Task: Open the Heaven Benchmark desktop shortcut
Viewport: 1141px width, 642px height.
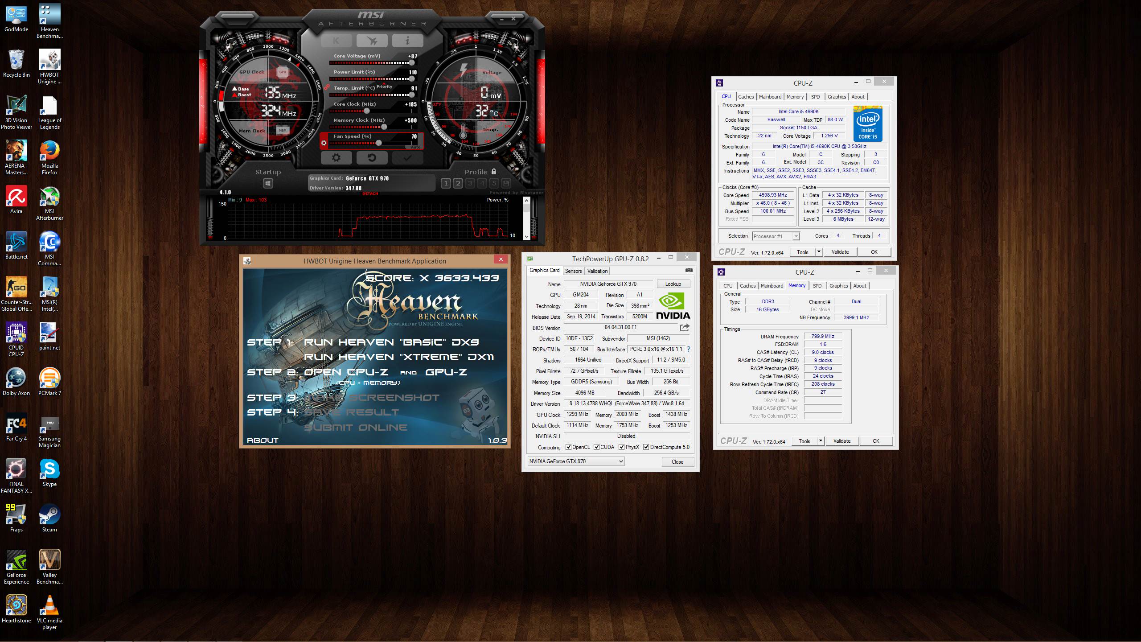Action: (49, 21)
